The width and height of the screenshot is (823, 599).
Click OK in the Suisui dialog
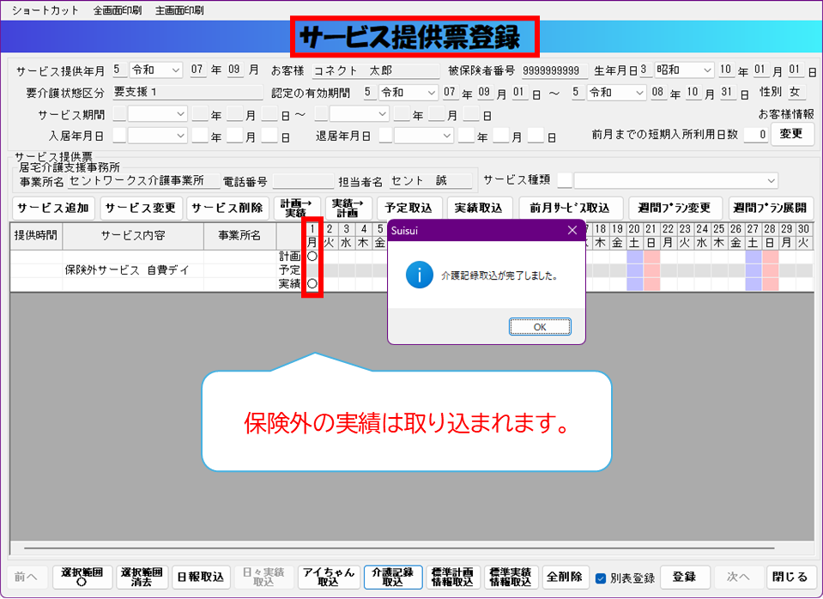[539, 327]
